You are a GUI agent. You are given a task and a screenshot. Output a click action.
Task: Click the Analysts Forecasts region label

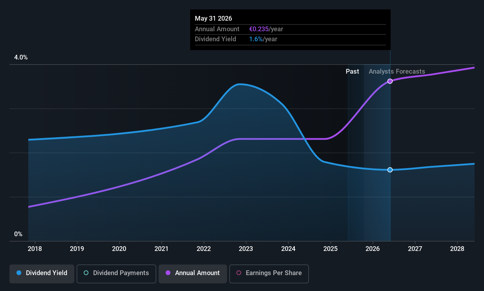click(x=397, y=72)
